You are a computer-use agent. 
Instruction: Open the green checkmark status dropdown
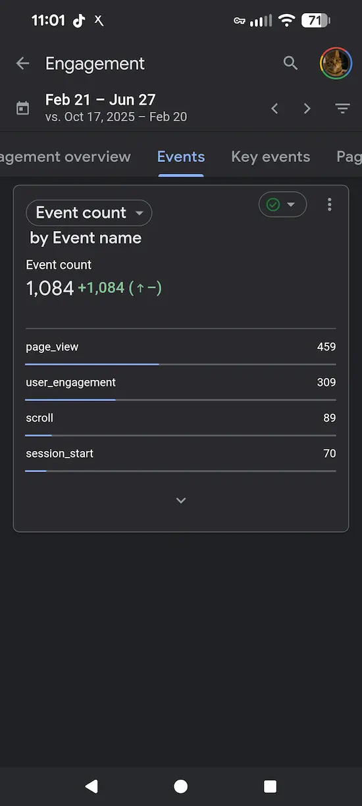[x=282, y=205]
